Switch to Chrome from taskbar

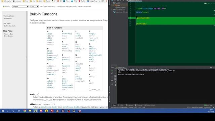25,111
